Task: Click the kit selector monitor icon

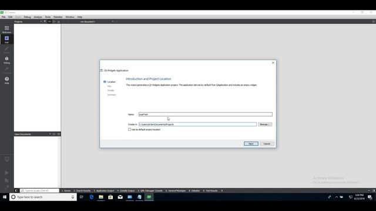Action: [x=6, y=159]
